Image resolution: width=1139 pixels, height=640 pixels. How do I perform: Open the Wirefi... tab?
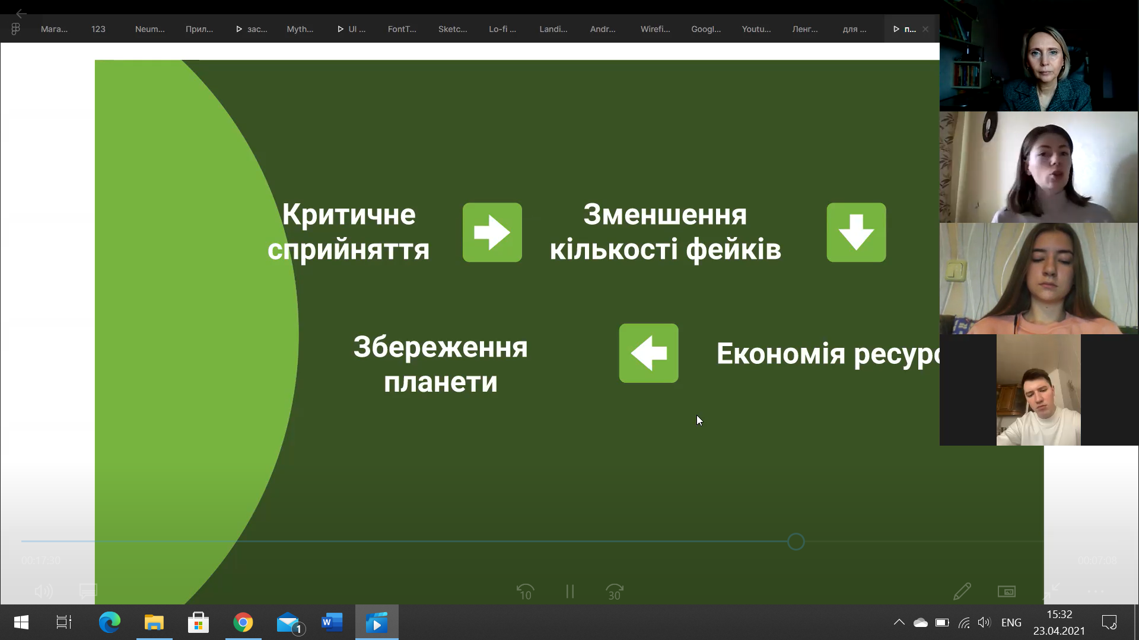655,29
